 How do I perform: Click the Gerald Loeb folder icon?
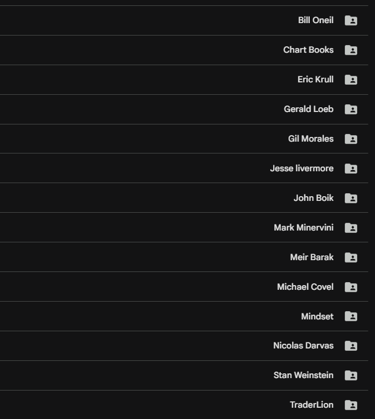pyautogui.click(x=351, y=109)
